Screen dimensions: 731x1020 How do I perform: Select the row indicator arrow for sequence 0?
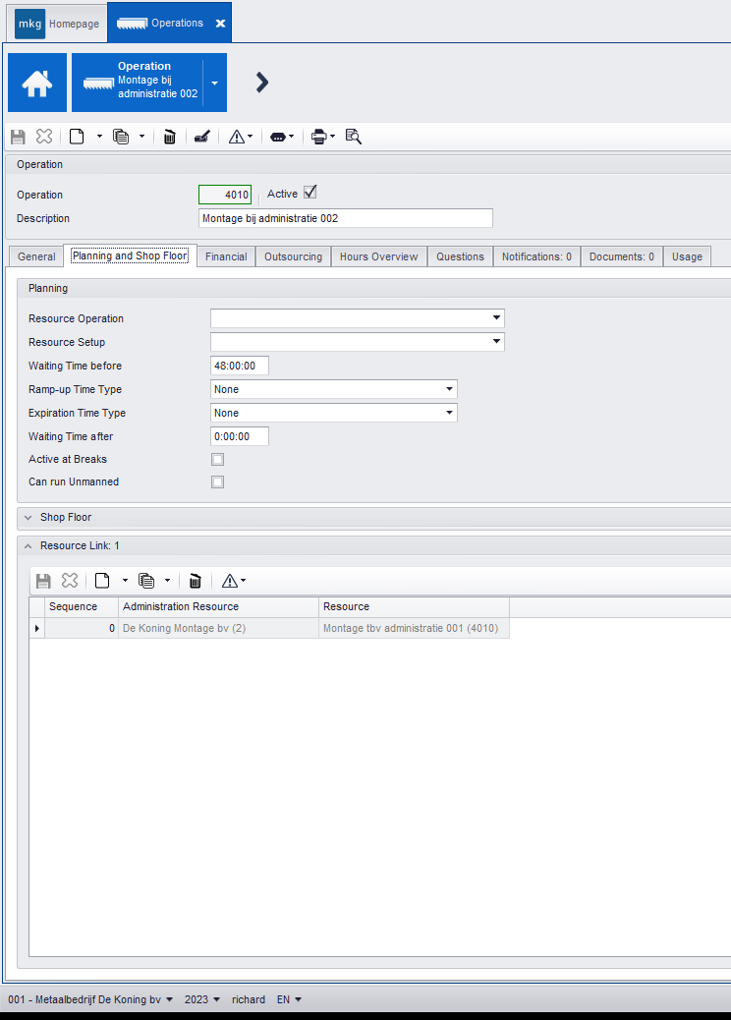(37, 628)
